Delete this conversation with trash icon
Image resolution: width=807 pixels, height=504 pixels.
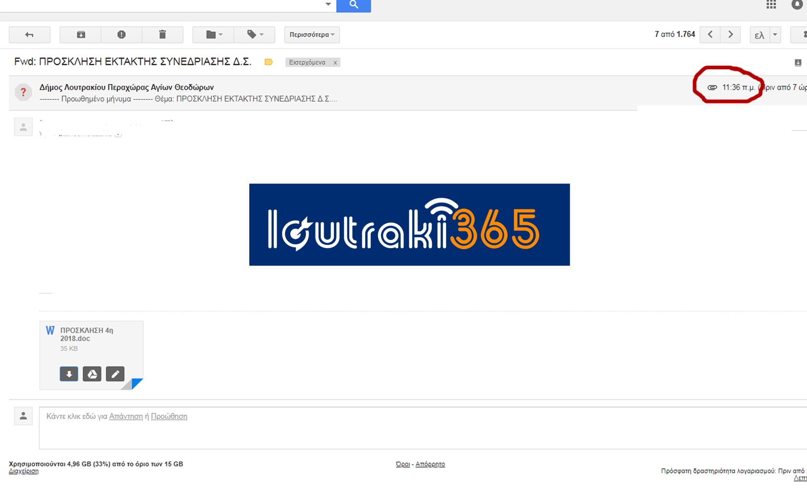tap(162, 35)
